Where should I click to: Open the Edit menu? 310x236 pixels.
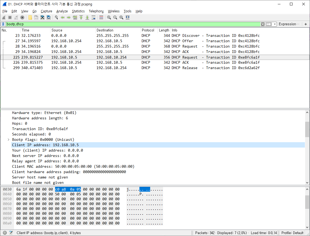click(14, 11)
